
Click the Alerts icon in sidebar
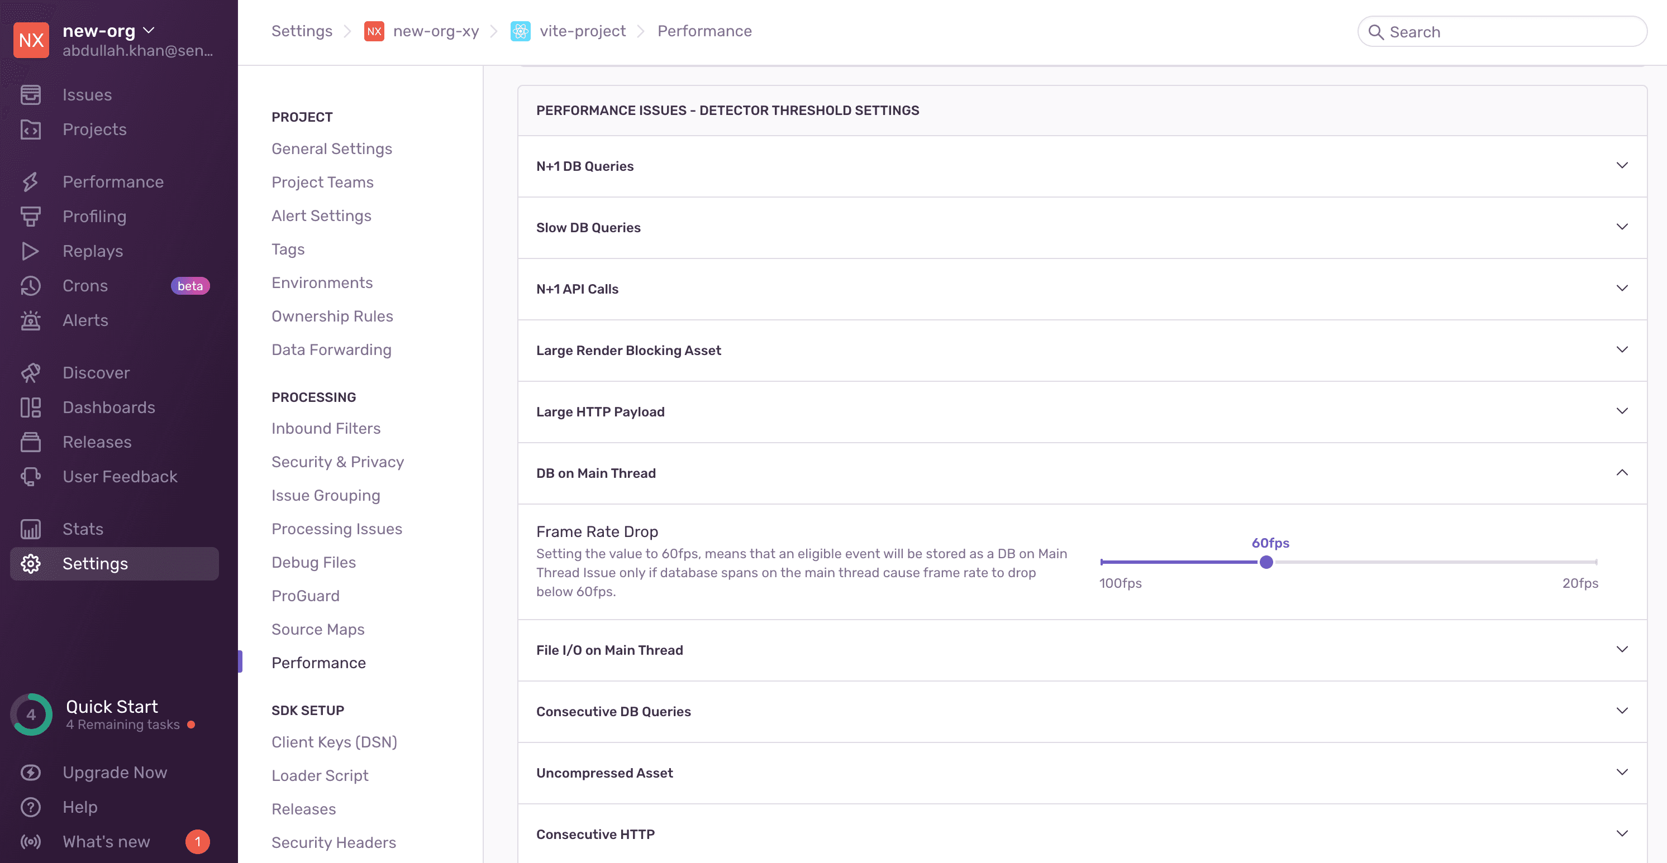pyautogui.click(x=30, y=320)
